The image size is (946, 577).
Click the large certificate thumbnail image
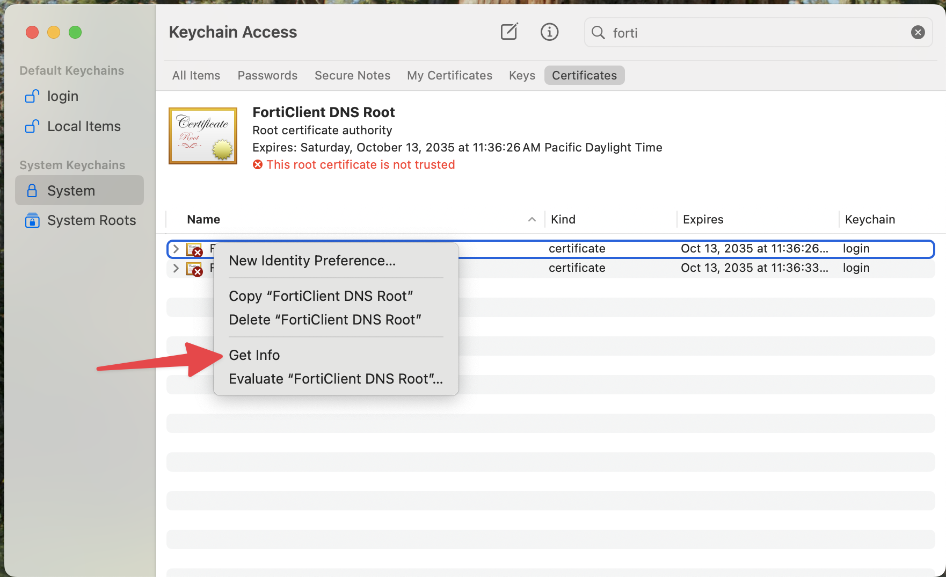(203, 136)
